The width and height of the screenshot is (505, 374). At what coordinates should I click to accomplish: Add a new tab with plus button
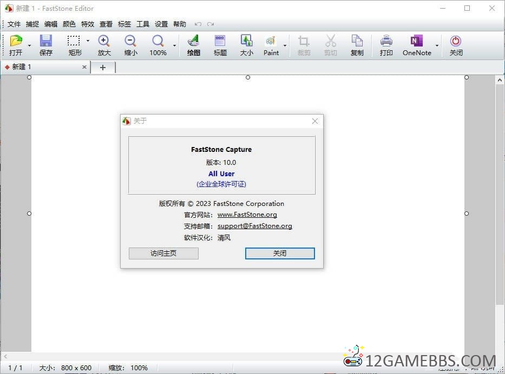tap(103, 68)
